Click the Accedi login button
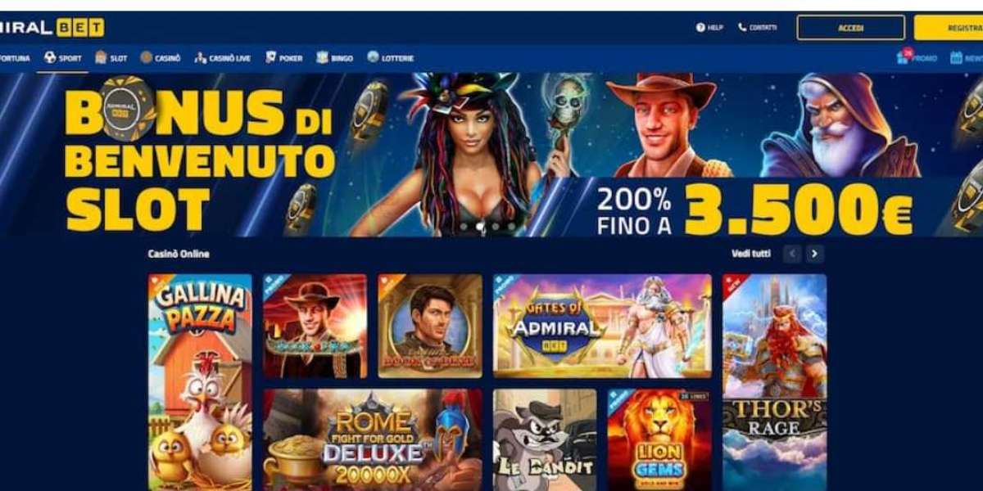Image resolution: width=983 pixels, height=491 pixels. pyautogui.click(x=851, y=28)
